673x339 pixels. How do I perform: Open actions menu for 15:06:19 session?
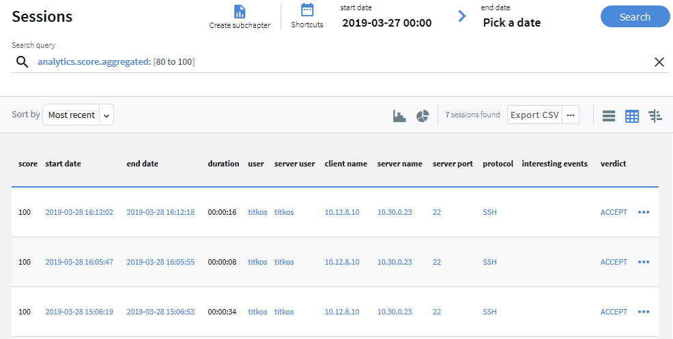(643, 312)
